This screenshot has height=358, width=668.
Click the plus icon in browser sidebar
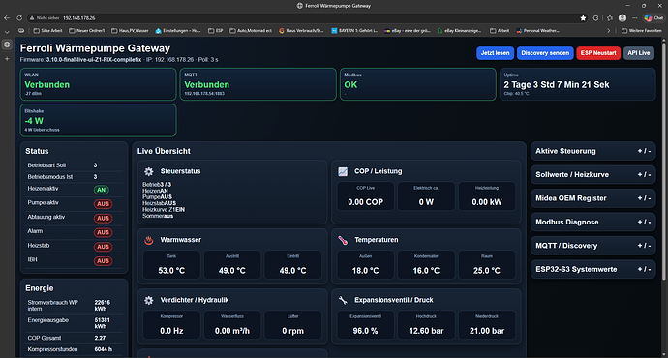tap(7, 59)
